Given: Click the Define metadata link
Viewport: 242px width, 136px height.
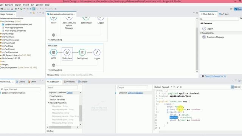Looking at the screenshot, I should tap(135, 93).
